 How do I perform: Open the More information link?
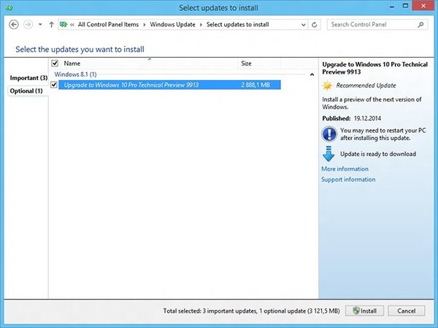coord(345,169)
